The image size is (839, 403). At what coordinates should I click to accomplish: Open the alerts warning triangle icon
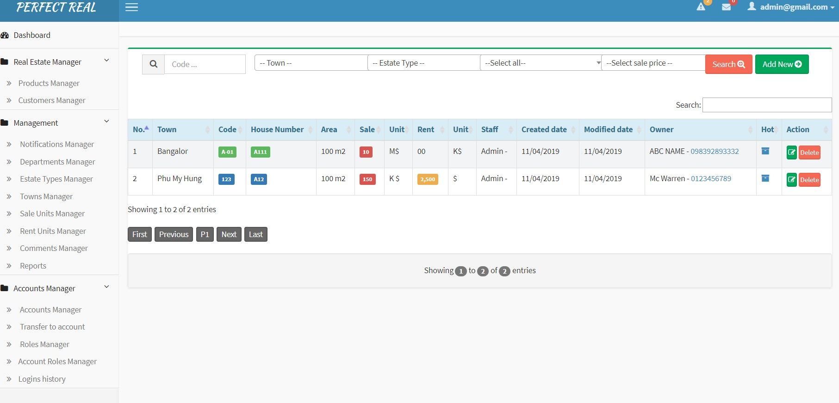(x=701, y=7)
